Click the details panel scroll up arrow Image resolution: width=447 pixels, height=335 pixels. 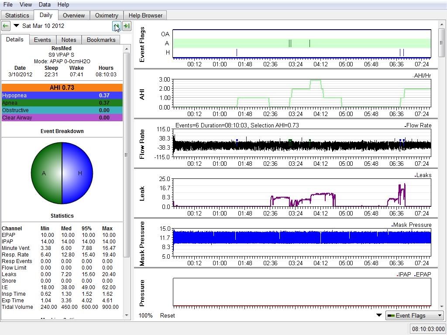(x=127, y=49)
